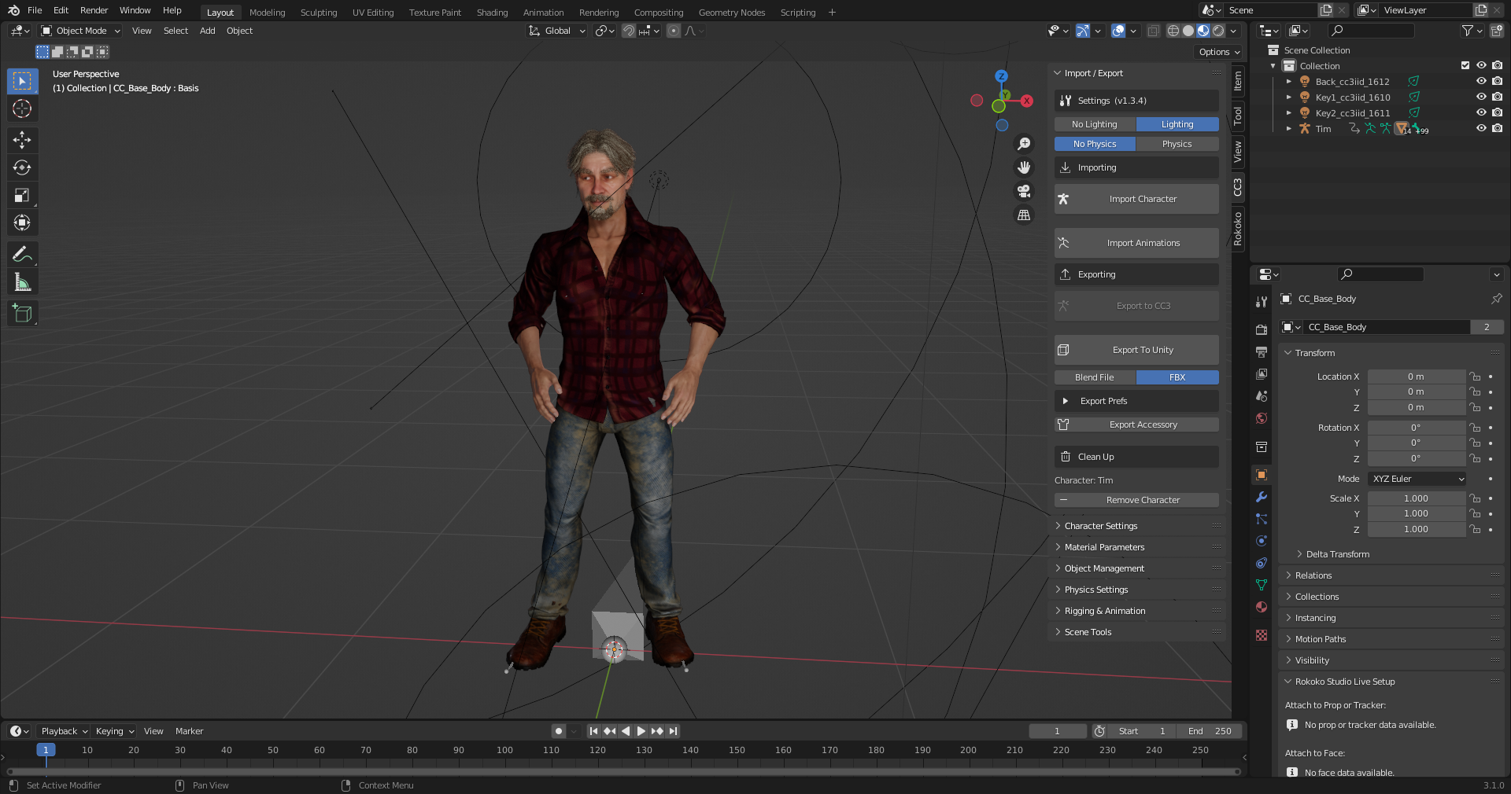
Task: Play the animation forward
Action: pos(641,731)
